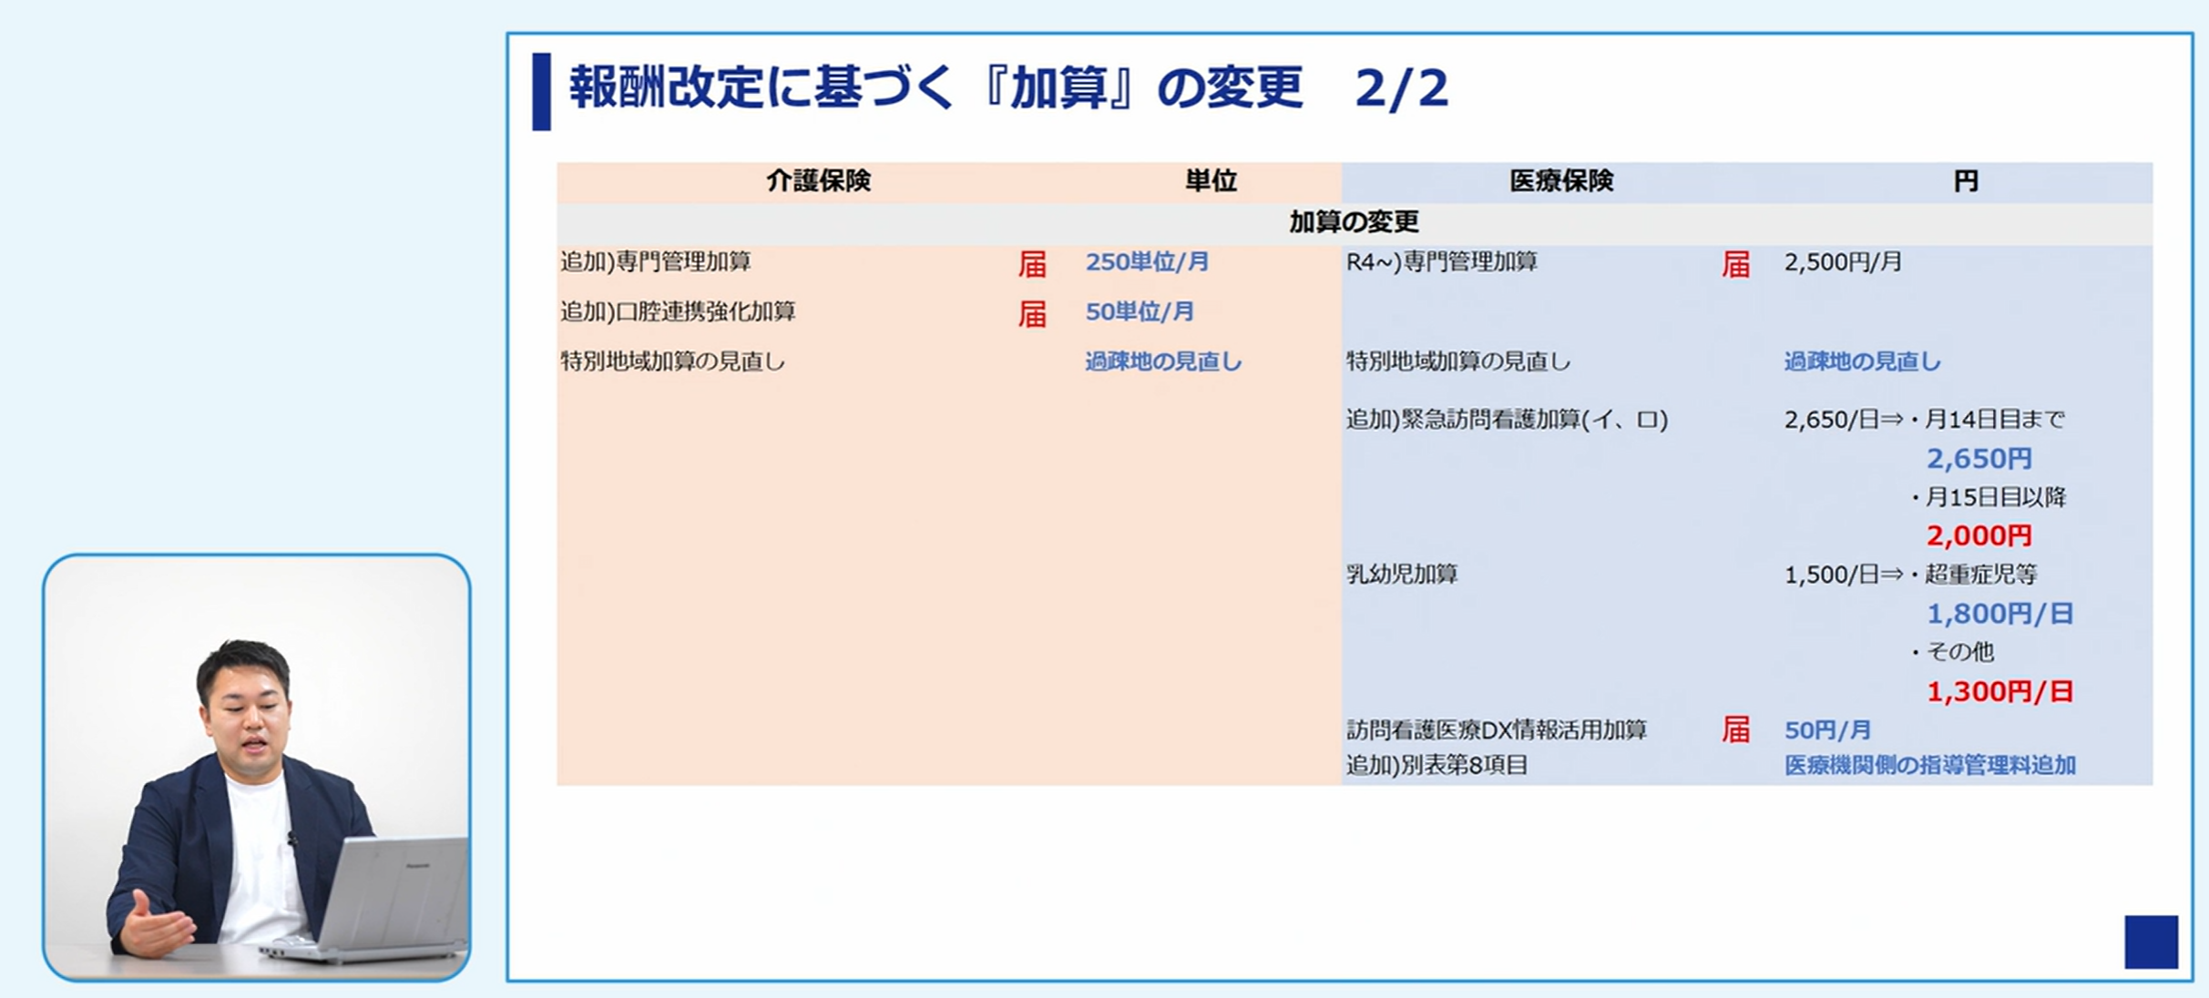The width and height of the screenshot is (2209, 998).
Task: Click blue 医療機関側の指導管理料追加 text
Action: [x=1929, y=765]
